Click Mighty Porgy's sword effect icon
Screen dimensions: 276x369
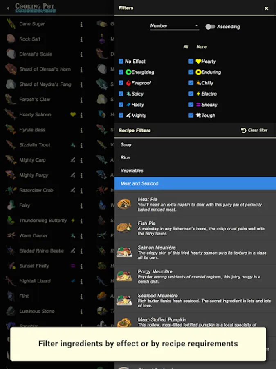pos(73,175)
